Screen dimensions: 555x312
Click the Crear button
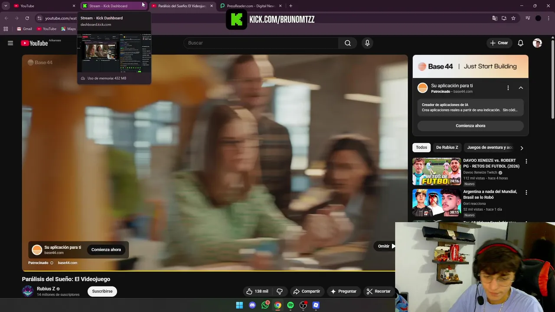499,43
